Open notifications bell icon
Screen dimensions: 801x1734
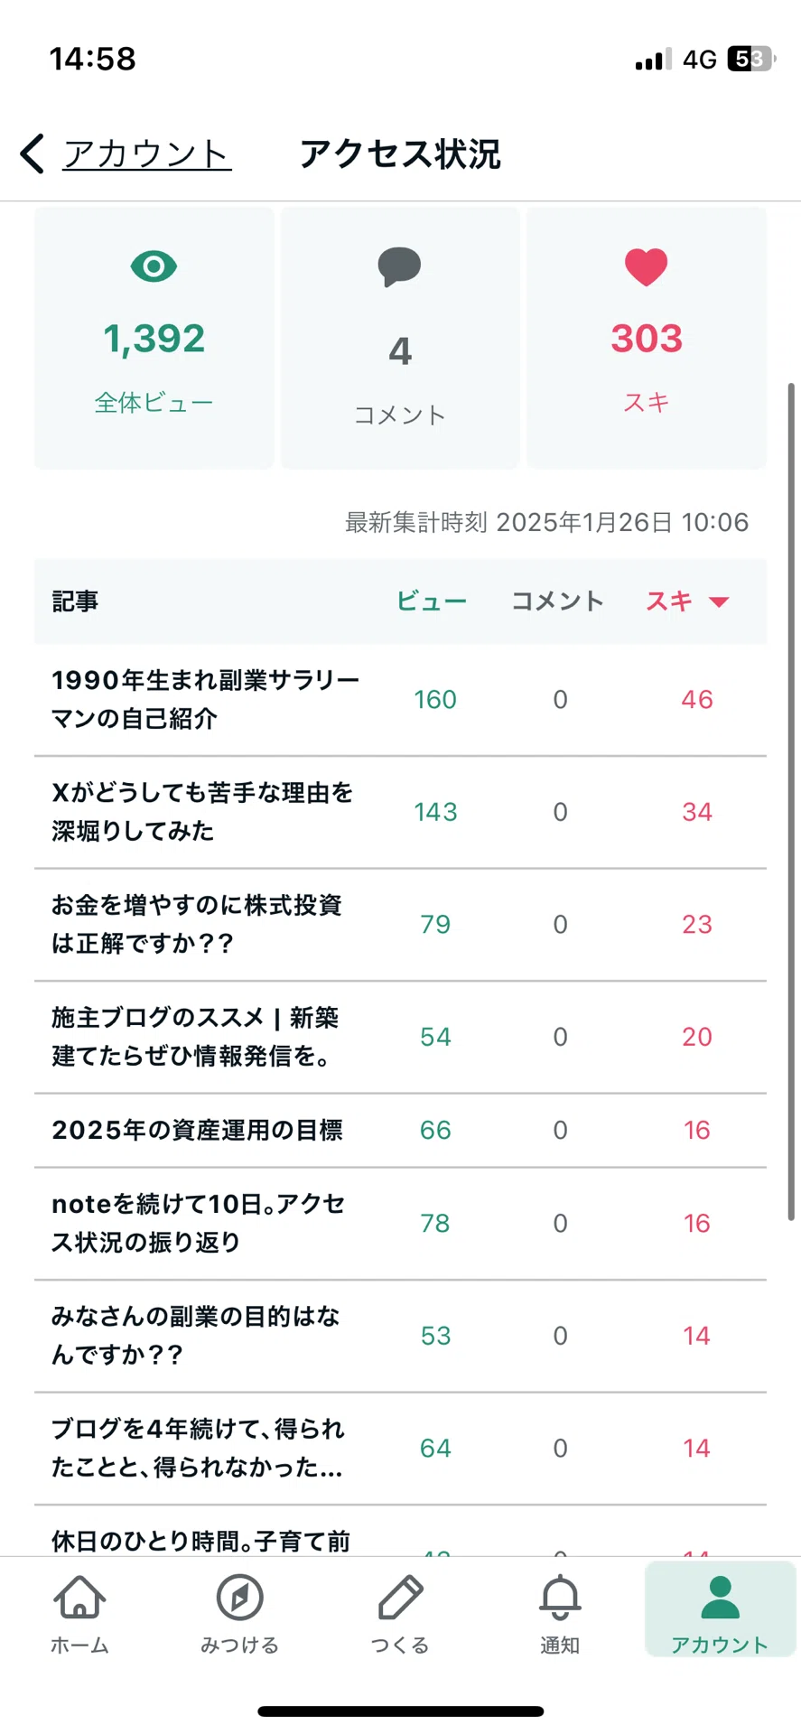pyautogui.click(x=560, y=1597)
